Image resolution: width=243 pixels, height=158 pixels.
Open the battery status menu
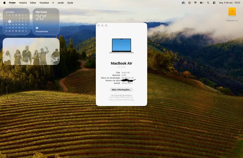[x=202, y=3]
